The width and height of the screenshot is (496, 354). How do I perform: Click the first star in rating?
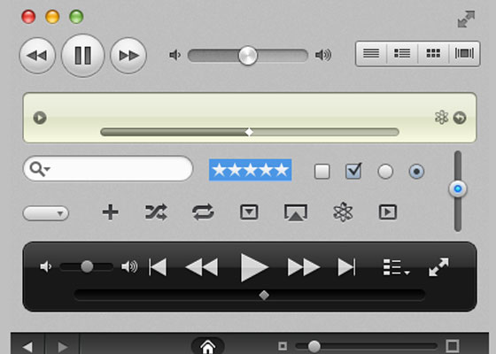[x=219, y=170]
